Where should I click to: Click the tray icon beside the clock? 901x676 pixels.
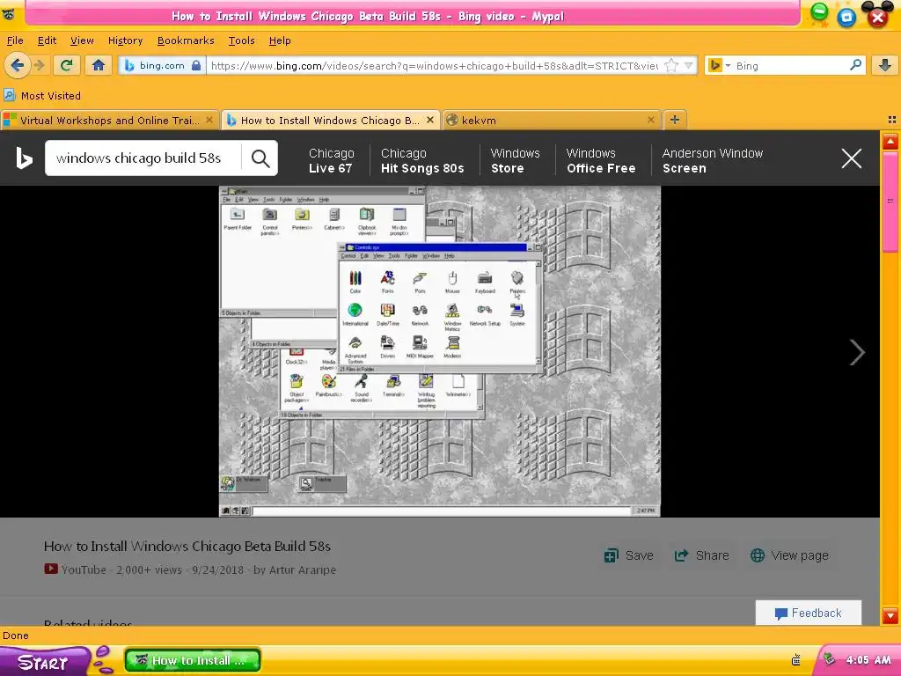point(828,660)
